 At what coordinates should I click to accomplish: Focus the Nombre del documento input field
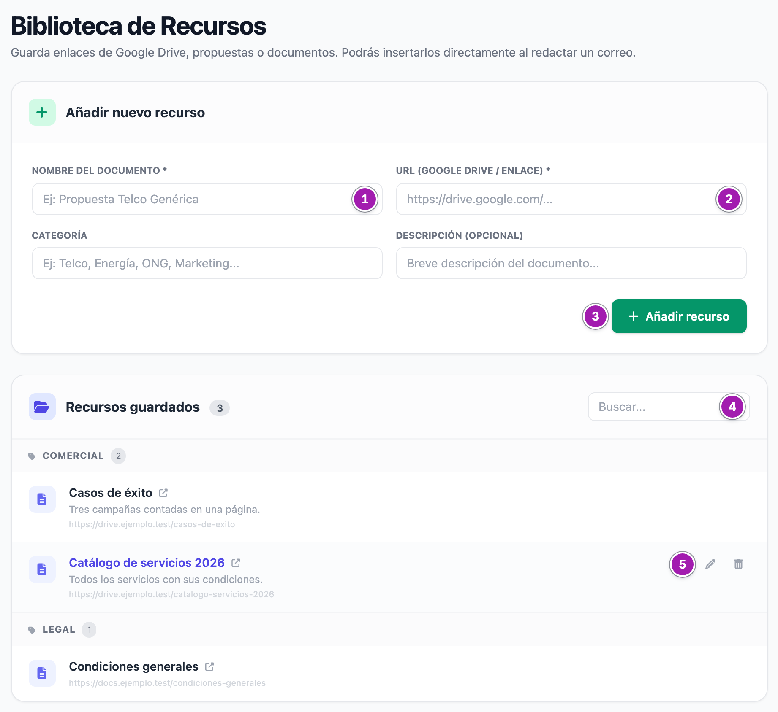pos(207,199)
